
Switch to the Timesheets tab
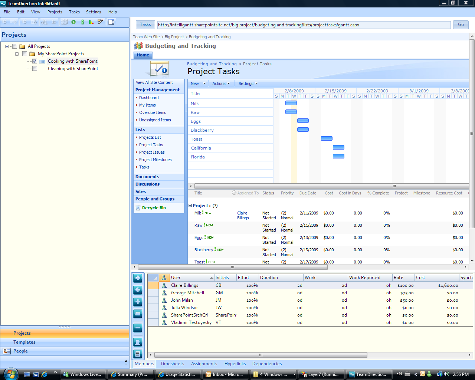click(172, 364)
